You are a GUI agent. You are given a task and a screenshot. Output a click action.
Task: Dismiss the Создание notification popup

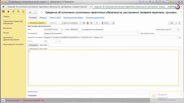point(181,95)
